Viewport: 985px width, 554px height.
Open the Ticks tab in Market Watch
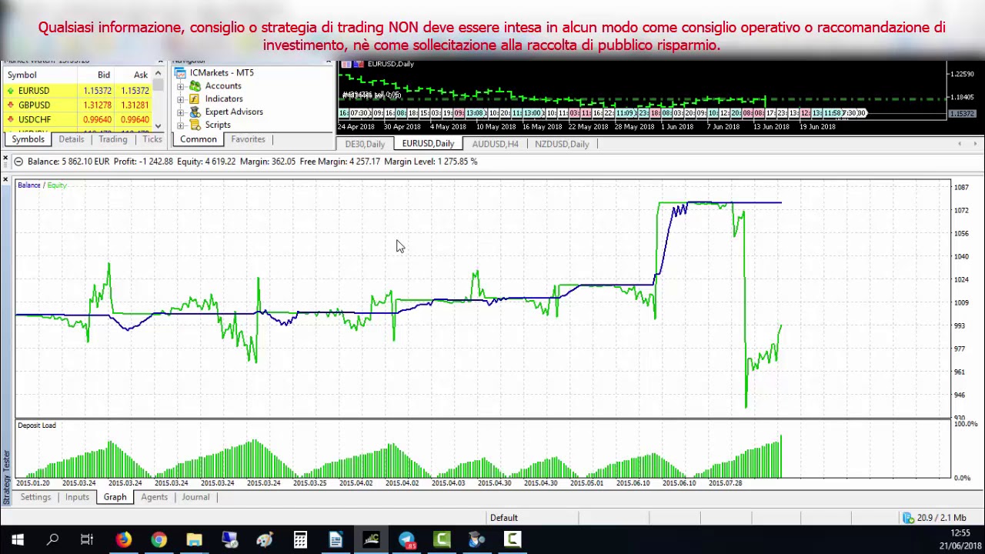152,139
